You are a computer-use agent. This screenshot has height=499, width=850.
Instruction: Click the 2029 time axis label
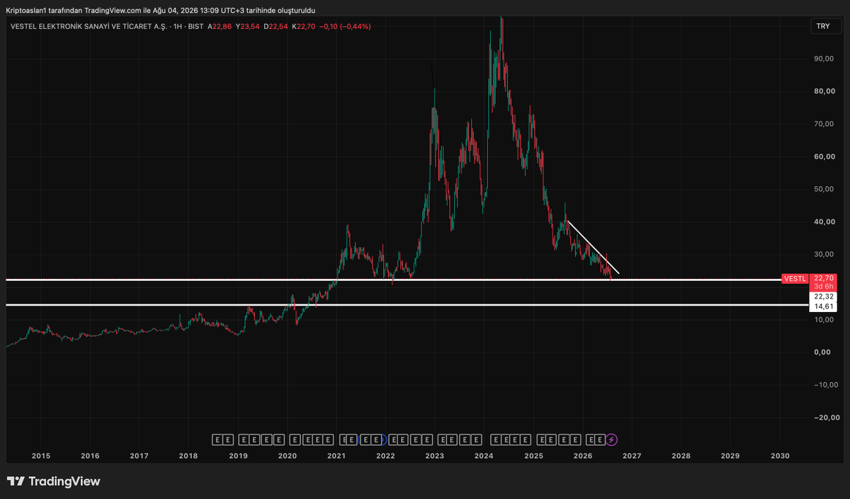pyautogui.click(x=730, y=457)
